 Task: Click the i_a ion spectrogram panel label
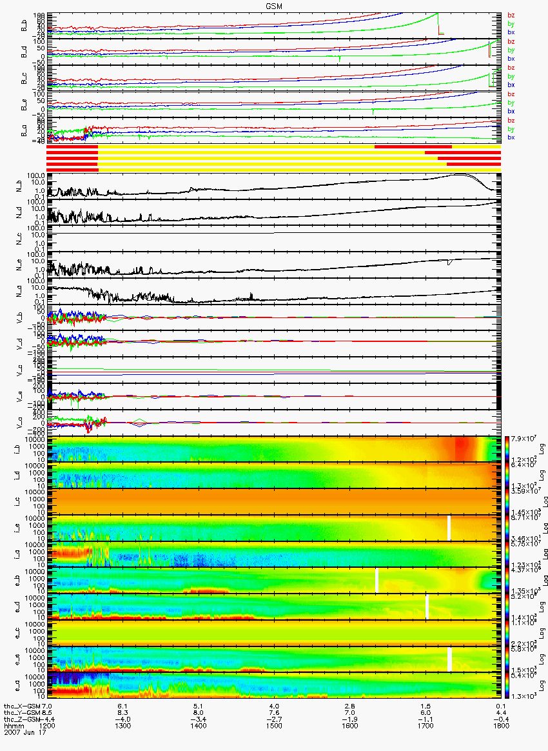coord(17,554)
